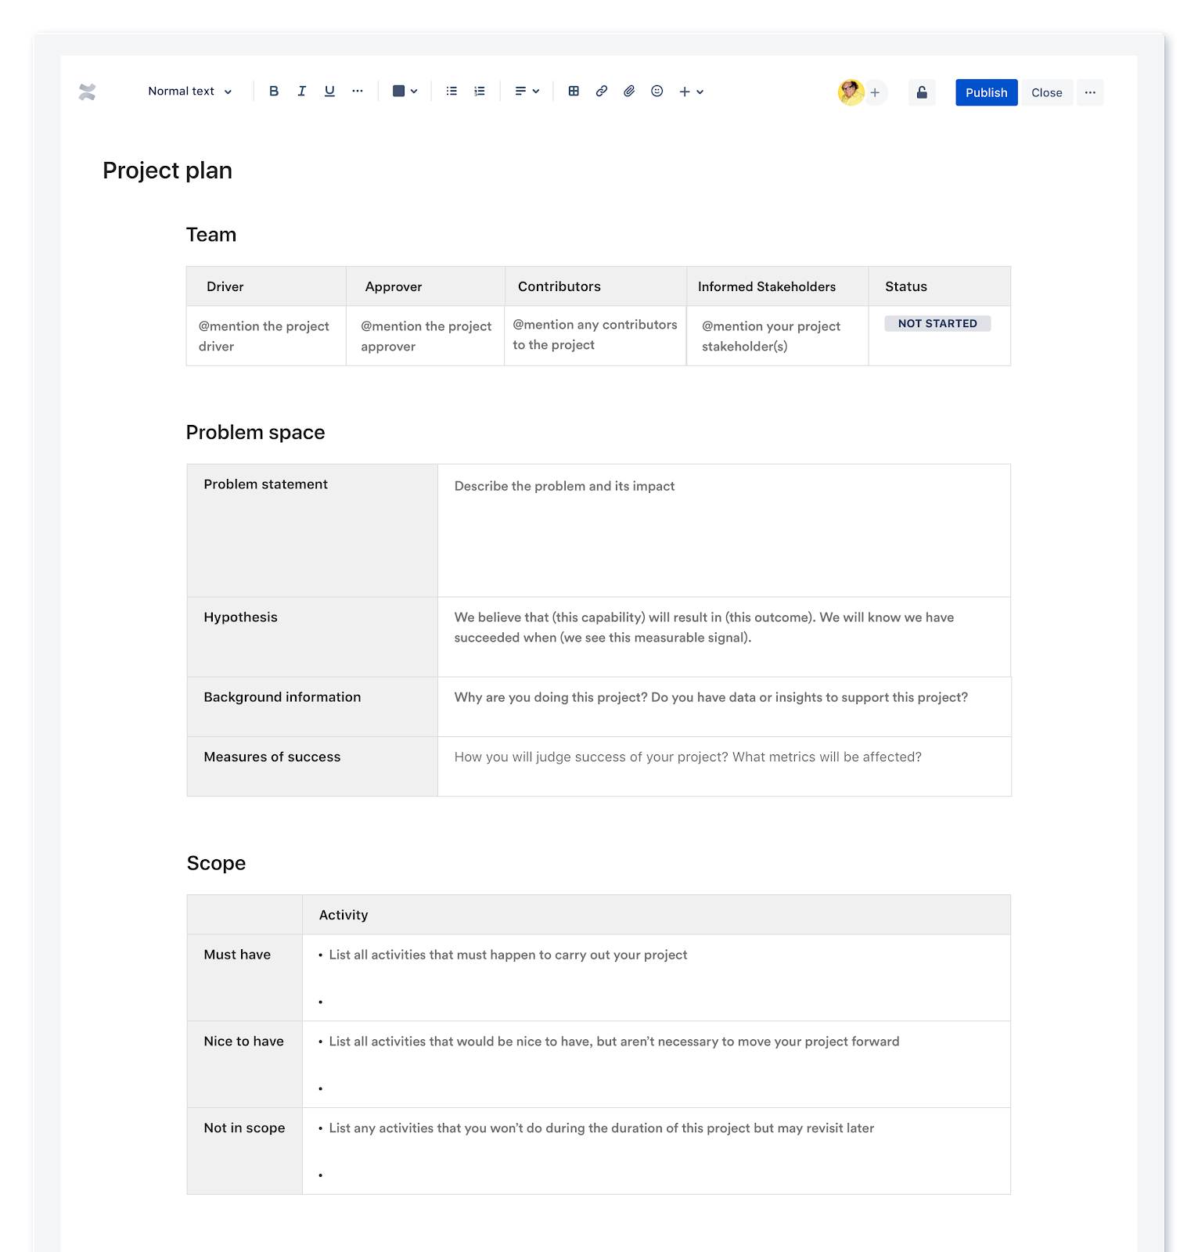
Task: Attach a file with paperclip icon
Action: click(x=629, y=92)
